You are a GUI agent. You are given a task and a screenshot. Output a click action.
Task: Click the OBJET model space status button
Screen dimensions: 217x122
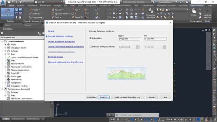point(112,119)
